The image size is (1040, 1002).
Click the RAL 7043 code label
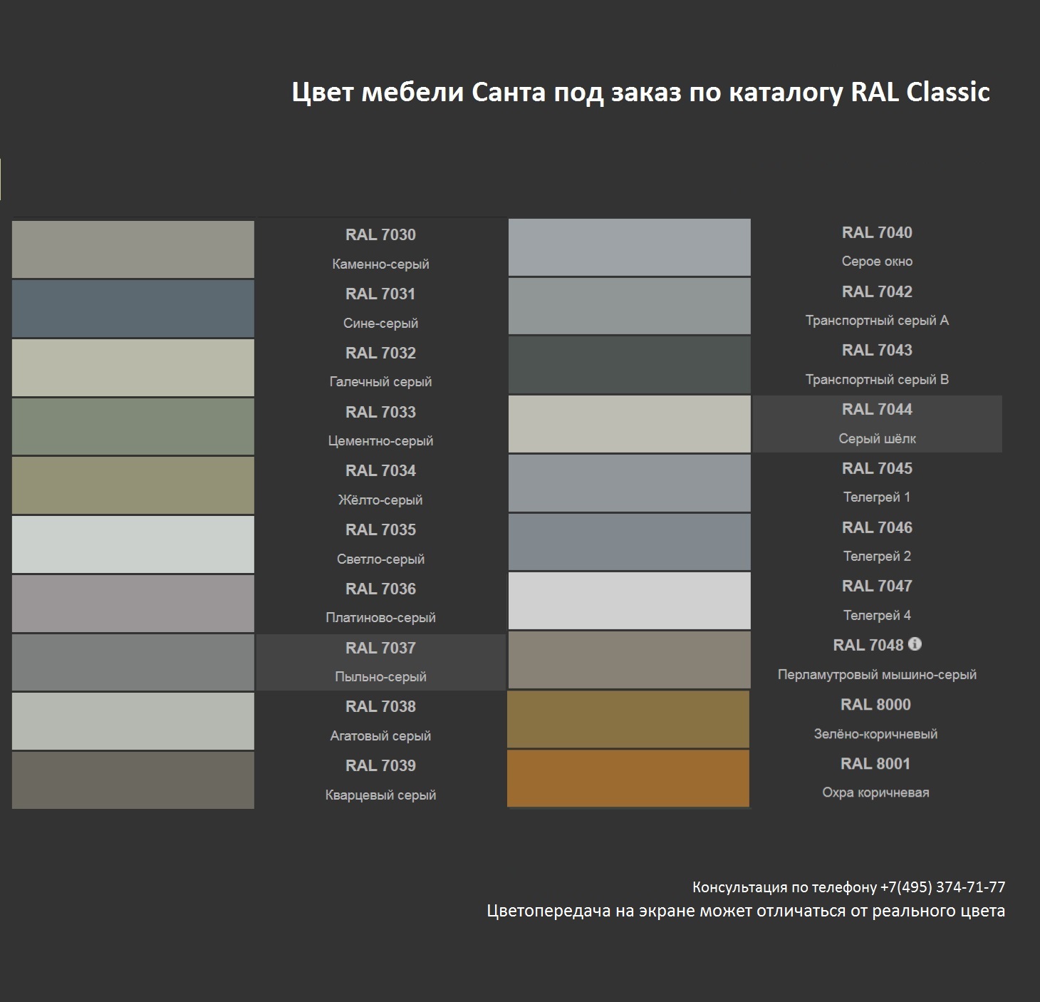click(877, 350)
